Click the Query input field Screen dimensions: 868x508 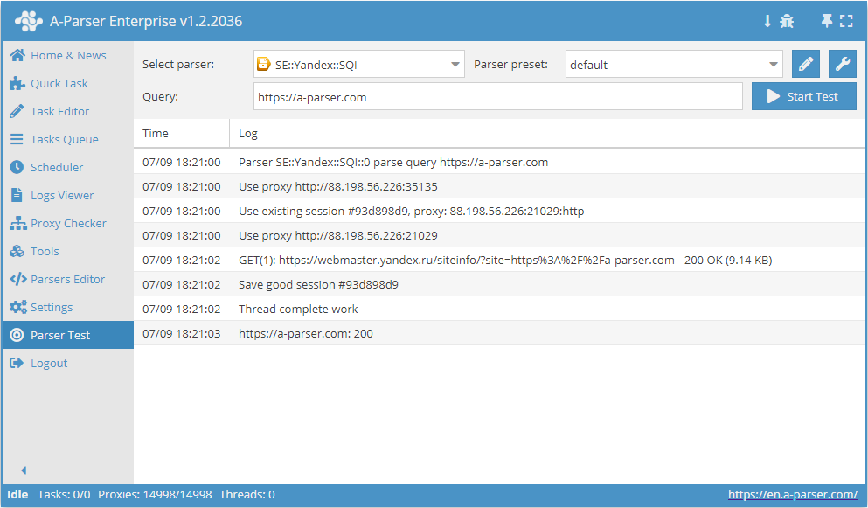pyautogui.click(x=497, y=97)
